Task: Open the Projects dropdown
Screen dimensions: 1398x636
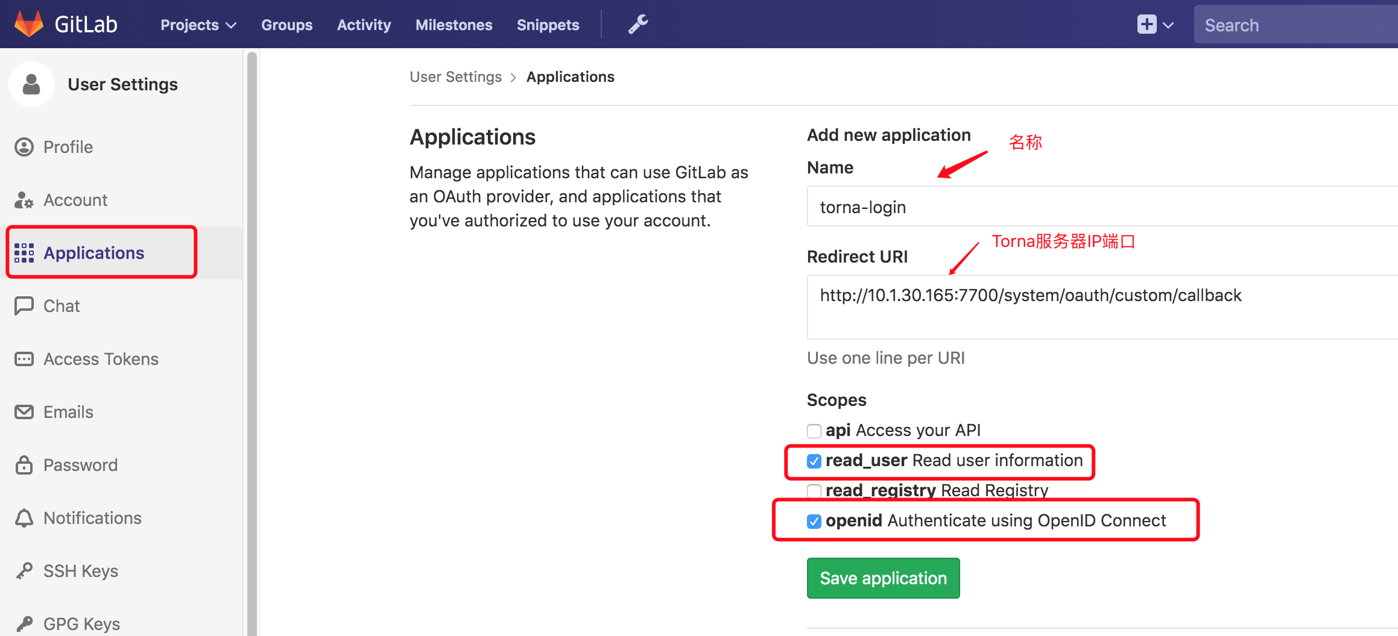Action: pyautogui.click(x=197, y=25)
